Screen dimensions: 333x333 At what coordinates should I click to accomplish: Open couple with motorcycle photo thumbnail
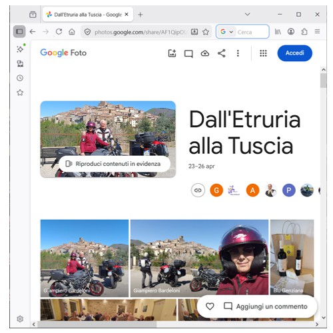click(85, 258)
